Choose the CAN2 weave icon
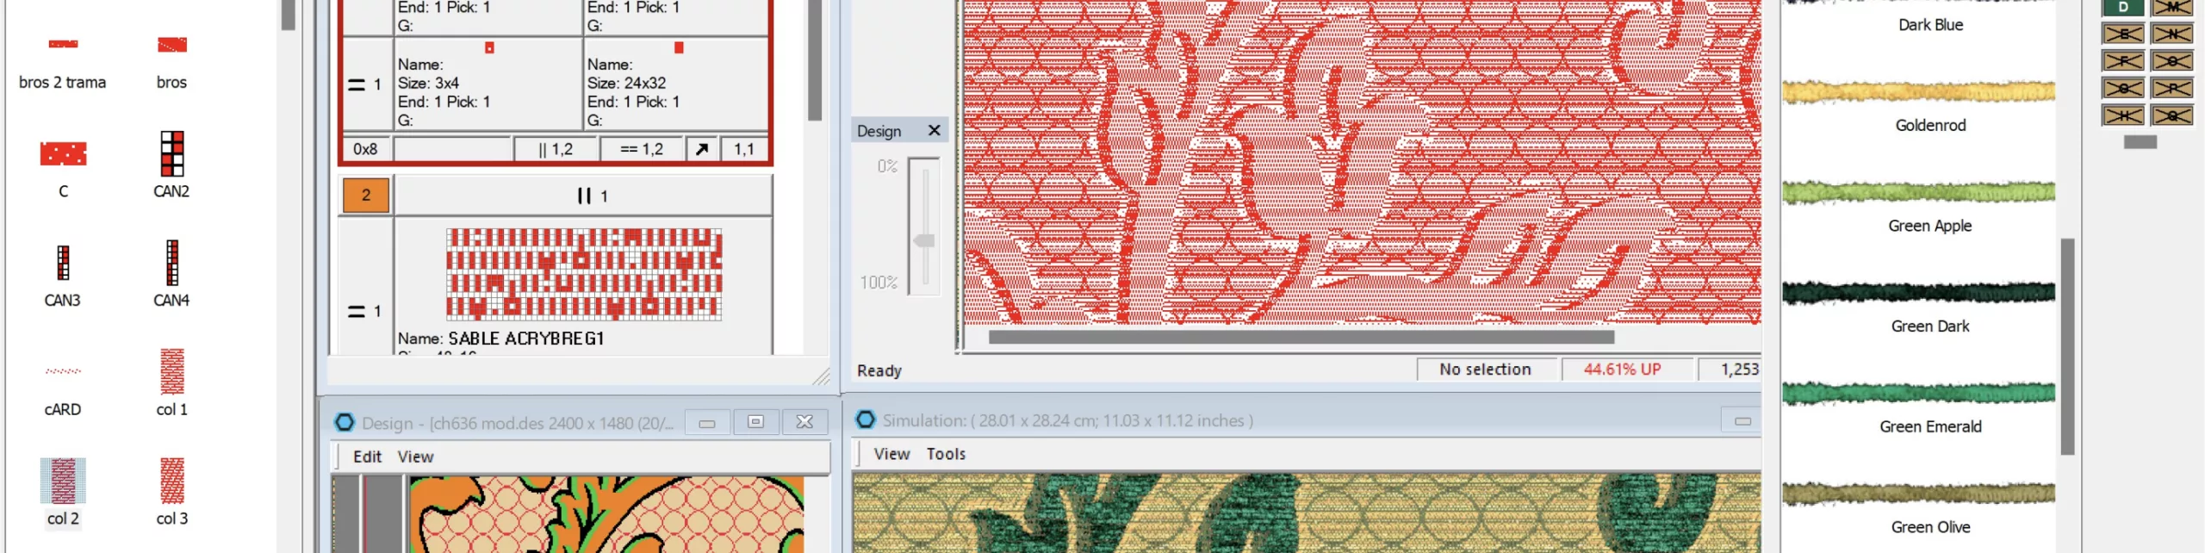The height and width of the screenshot is (553, 2205). (171, 153)
